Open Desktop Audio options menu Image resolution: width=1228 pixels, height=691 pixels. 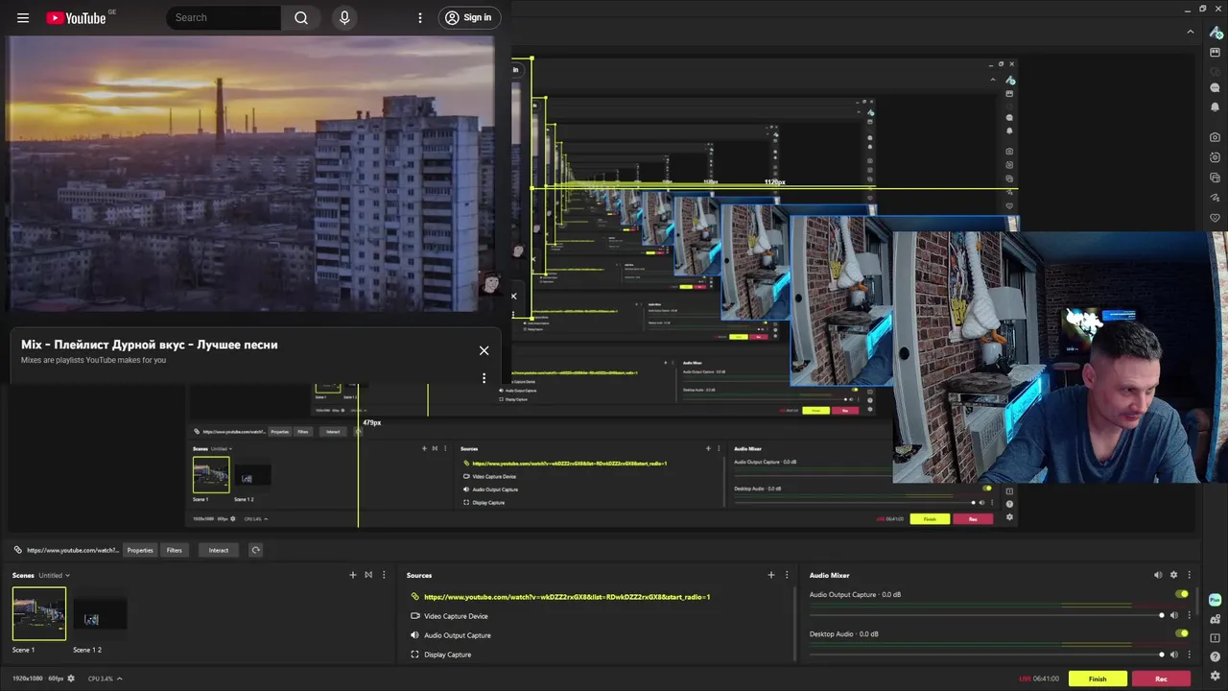[1190, 655]
